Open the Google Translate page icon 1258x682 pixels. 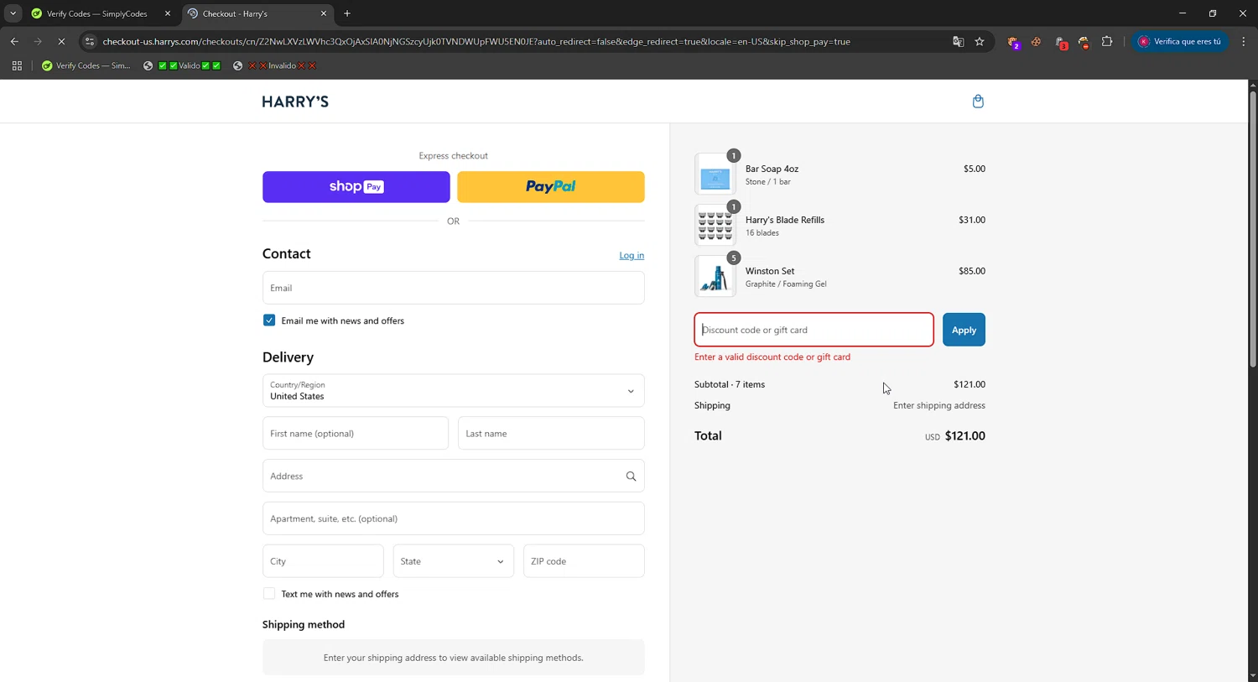pyautogui.click(x=958, y=41)
